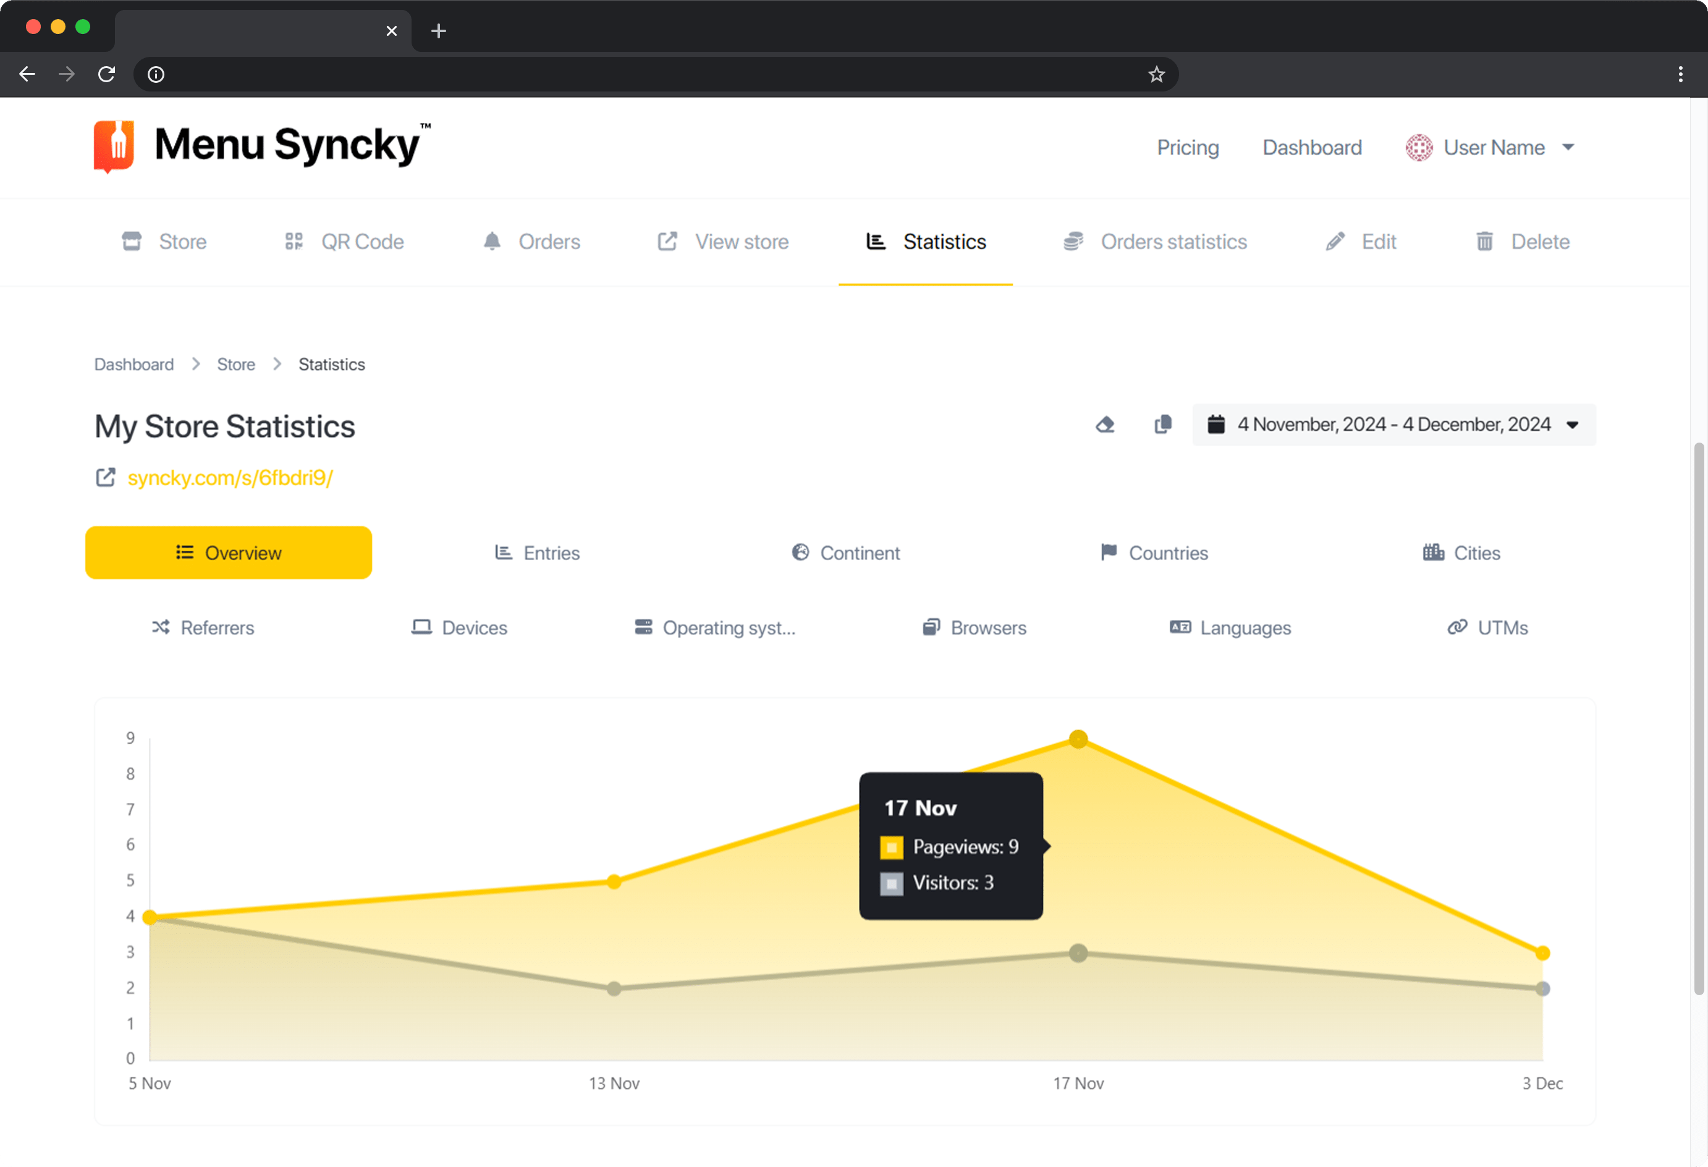The image size is (1708, 1167).
Task: Click Dashboard in the breadcrumb
Action: pyautogui.click(x=133, y=364)
